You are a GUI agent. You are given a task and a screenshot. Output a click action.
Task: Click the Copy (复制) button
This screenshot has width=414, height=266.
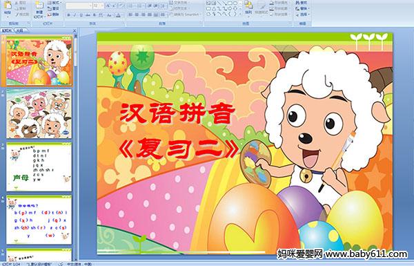tap(20, 8)
